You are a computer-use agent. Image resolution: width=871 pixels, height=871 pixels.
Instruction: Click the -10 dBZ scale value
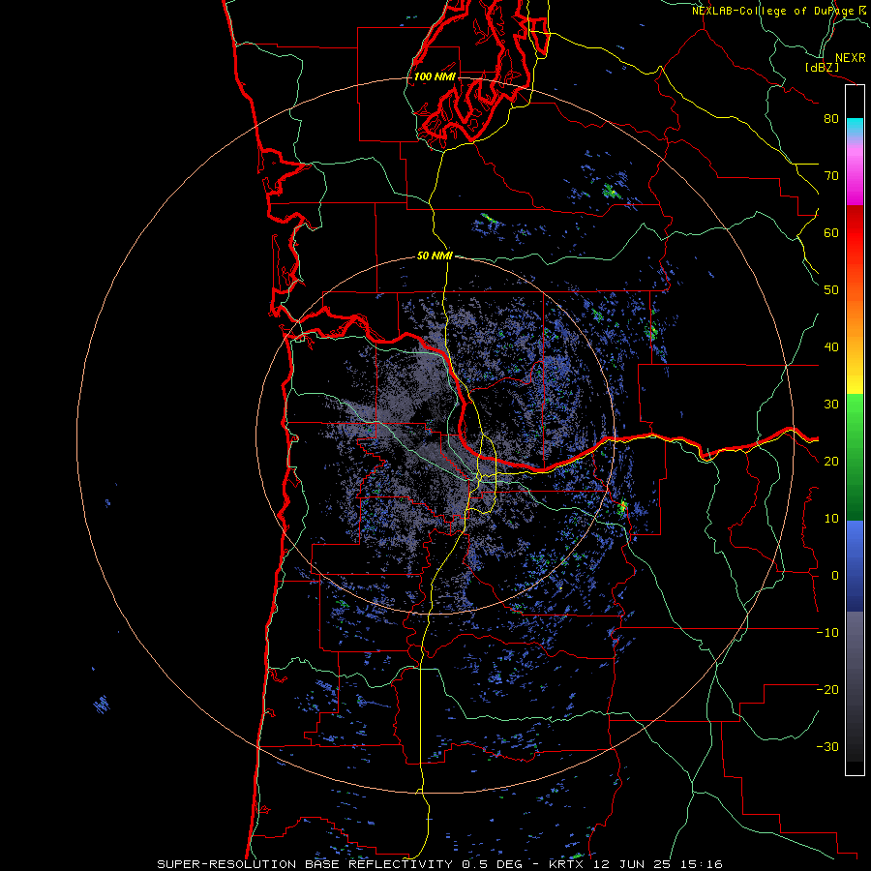(827, 633)
